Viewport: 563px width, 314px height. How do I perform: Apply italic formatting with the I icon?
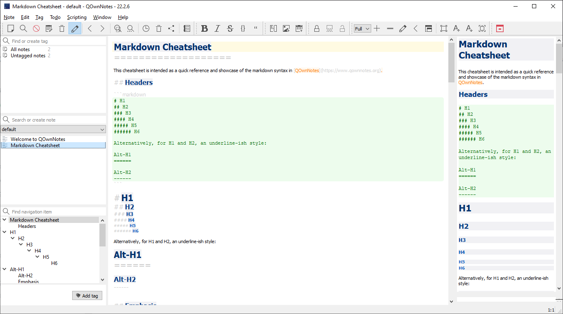click(217, 28)
